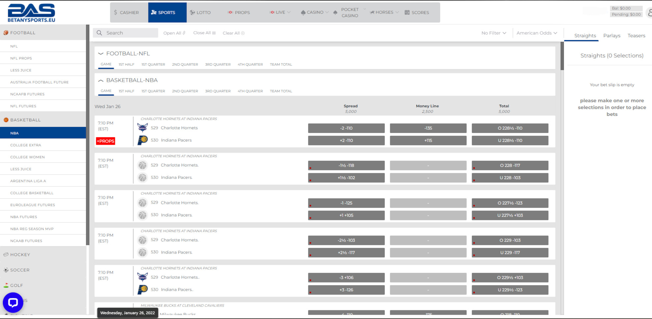Select the Sports navigation tab

pos(167,12)
